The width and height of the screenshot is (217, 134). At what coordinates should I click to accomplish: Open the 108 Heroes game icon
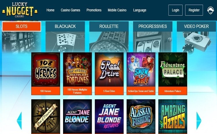[46, 69]
